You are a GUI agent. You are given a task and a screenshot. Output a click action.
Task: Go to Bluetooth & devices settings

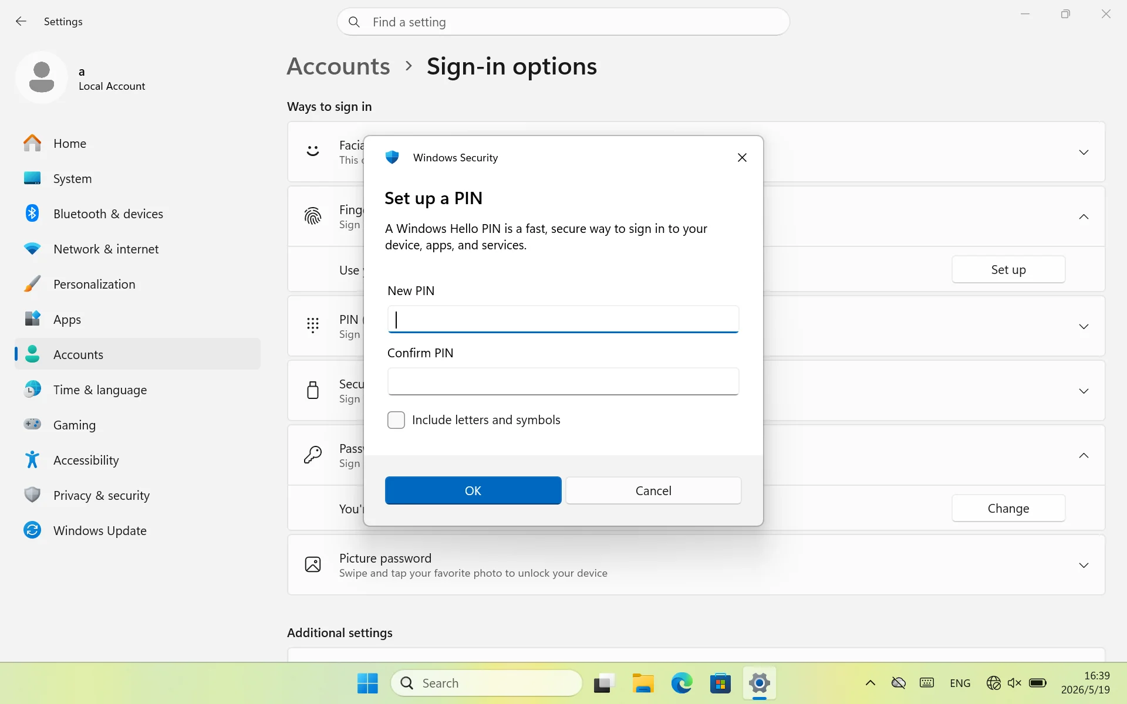[x=137, y=214]
